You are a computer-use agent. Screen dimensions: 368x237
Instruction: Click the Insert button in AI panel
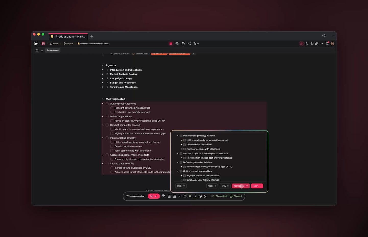pos(257,186)
